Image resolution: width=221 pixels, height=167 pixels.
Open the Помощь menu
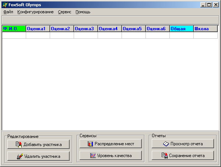point(83,12)
